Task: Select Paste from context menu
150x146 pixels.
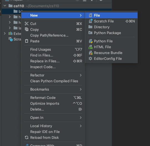Action: click(53, 41)
